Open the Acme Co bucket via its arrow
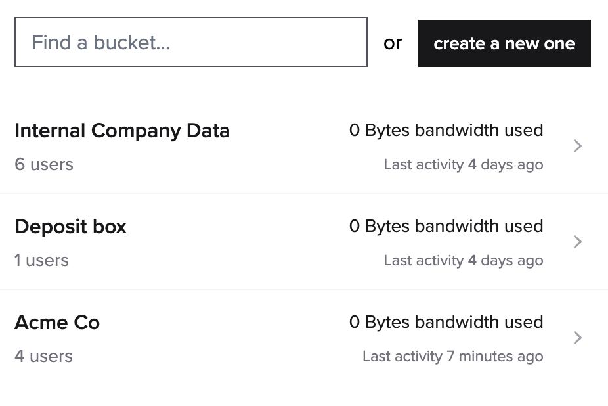This screenshot has height=406, width=608. [577, 338]
